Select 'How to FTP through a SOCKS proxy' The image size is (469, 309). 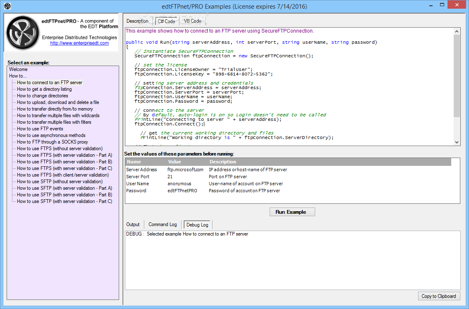(x=53, y=142)
